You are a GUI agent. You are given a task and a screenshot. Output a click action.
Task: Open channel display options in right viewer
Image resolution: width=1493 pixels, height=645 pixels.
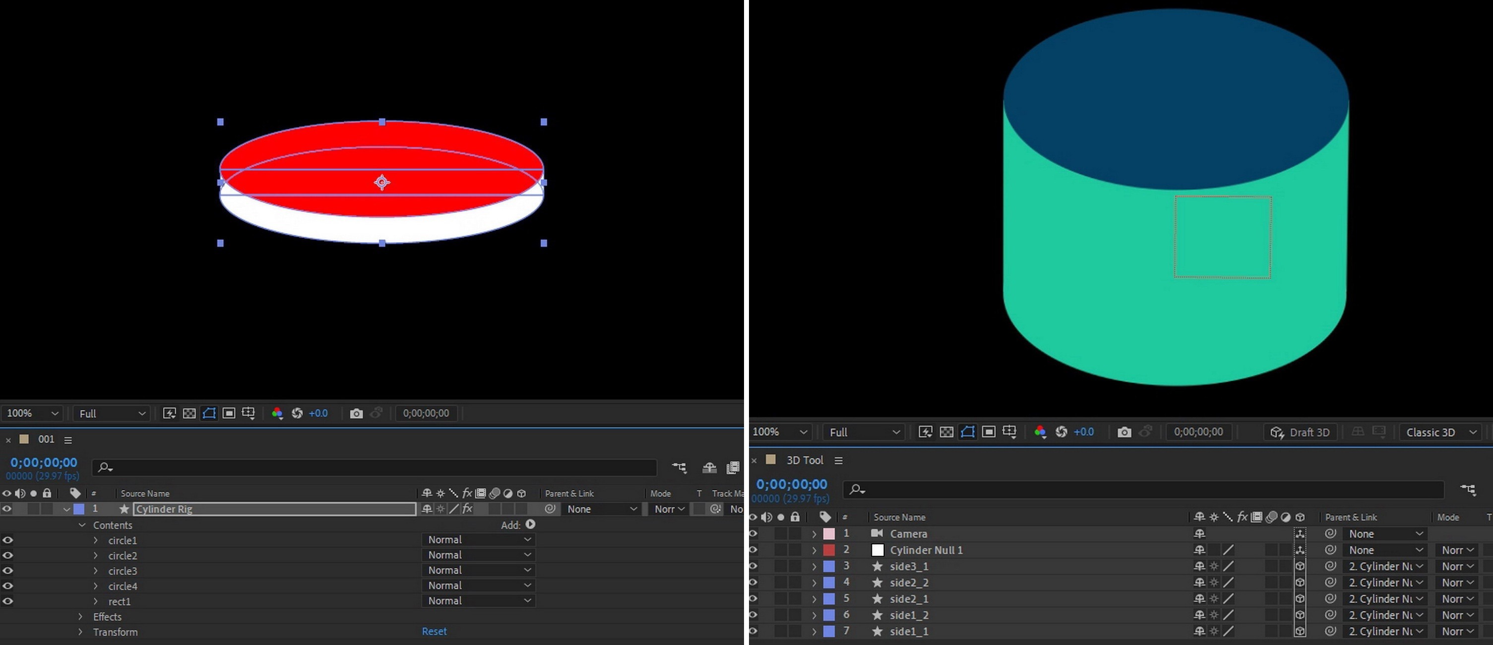[1040, 432]
